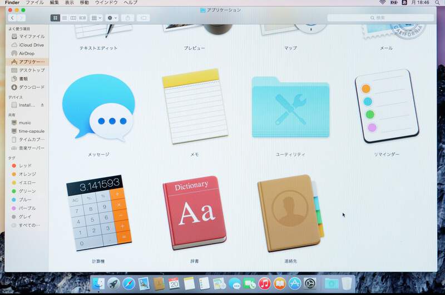Select the グリーン (Green) tag

pyautogui.click(x=27, y=191)
